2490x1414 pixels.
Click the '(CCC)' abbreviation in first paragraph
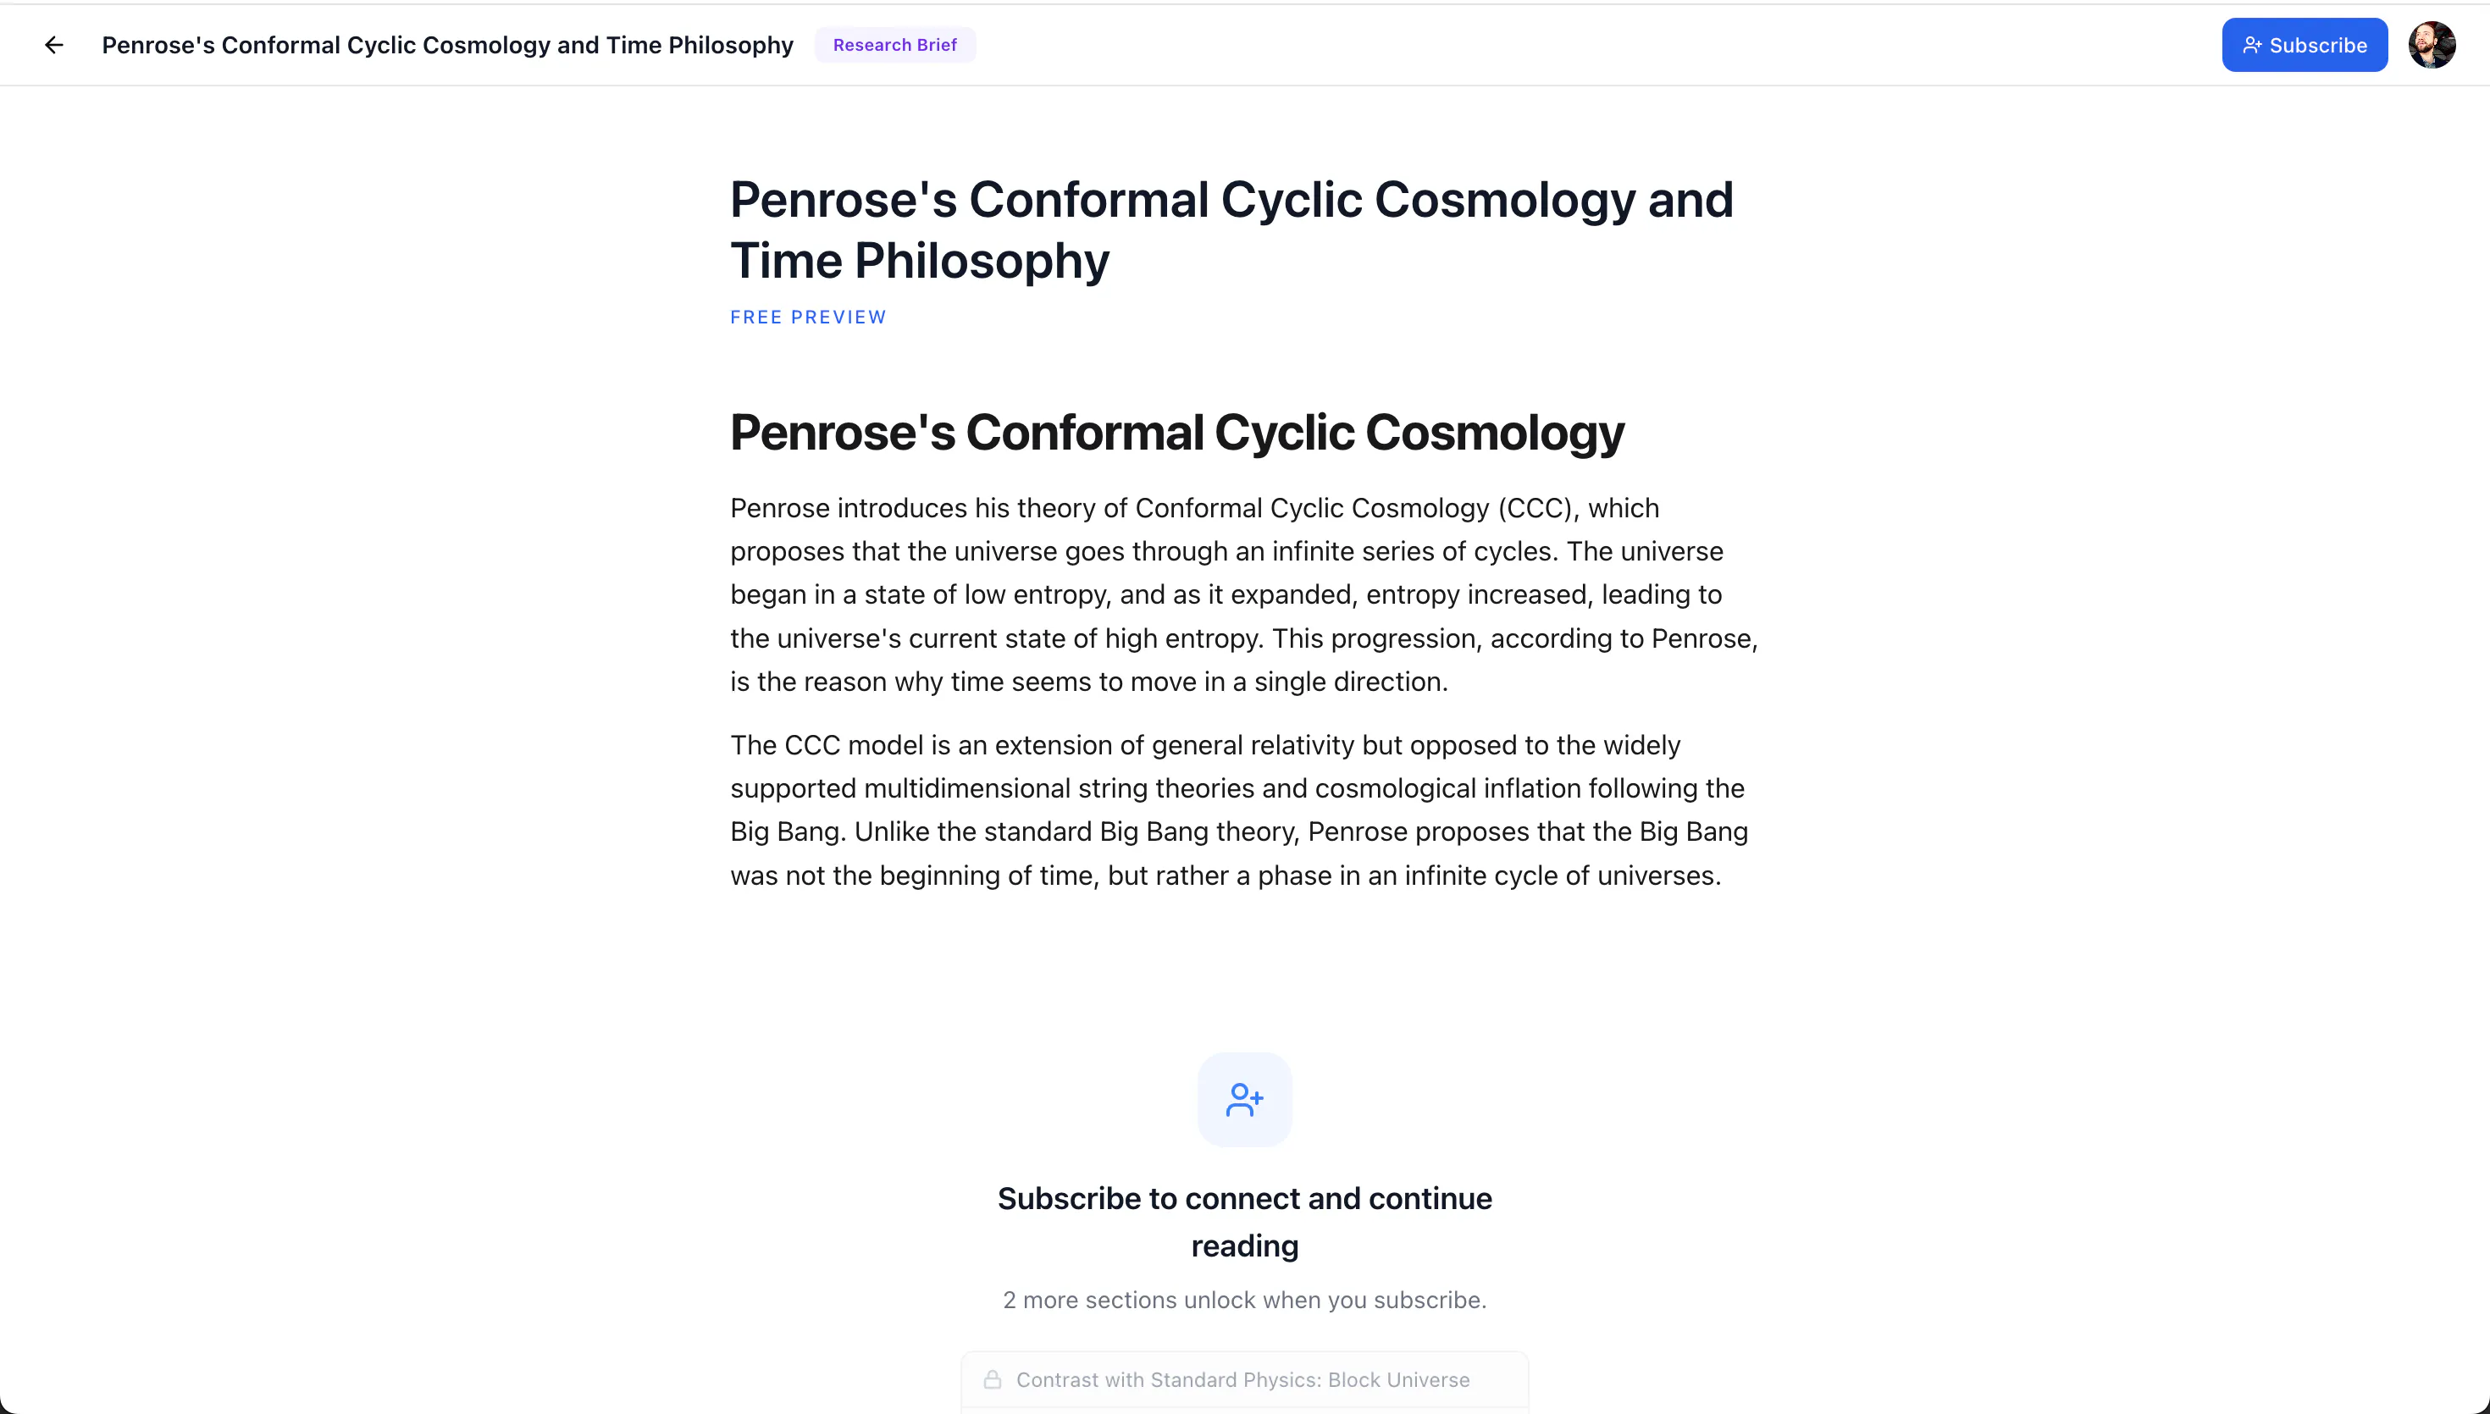(1535, 508)
